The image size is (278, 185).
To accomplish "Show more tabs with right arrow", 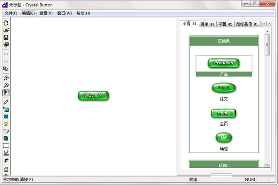I will point(269,24).
